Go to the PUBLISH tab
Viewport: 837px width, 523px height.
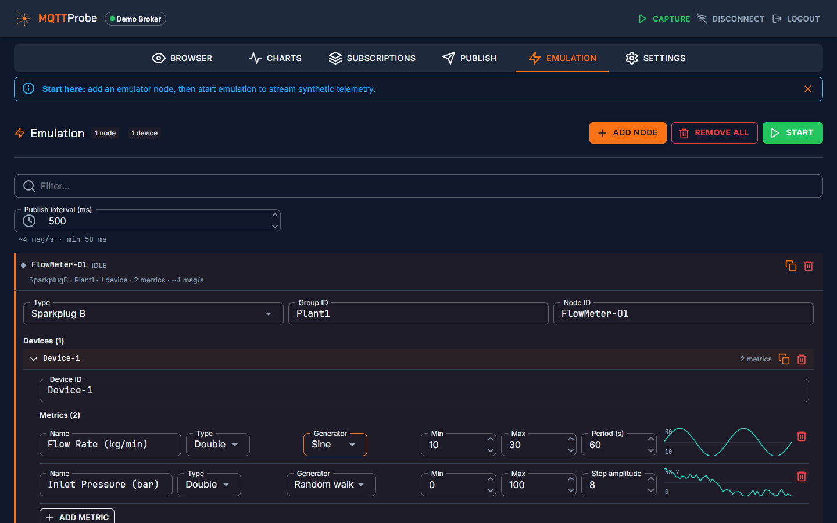click(x=469, y=58)
